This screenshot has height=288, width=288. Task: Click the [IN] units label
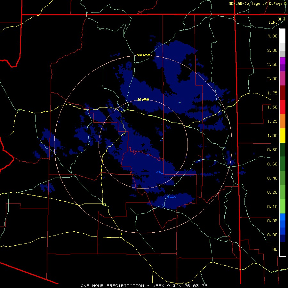pyautogui.click(x=273, y=22)
